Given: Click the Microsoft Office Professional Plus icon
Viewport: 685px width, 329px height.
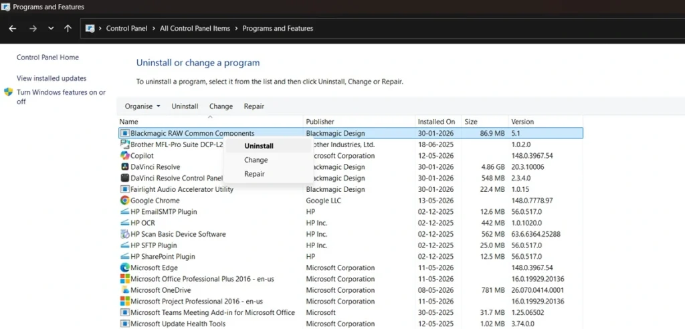Looking at the screenshot, I should click(x=125, y=279).
